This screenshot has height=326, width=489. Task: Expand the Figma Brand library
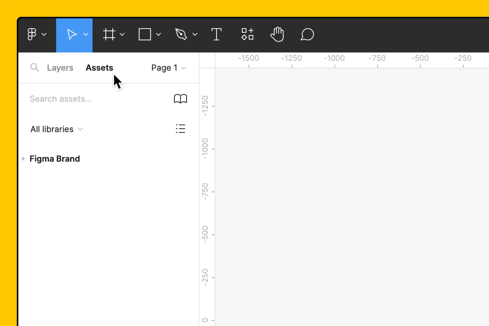pos(23,158)
